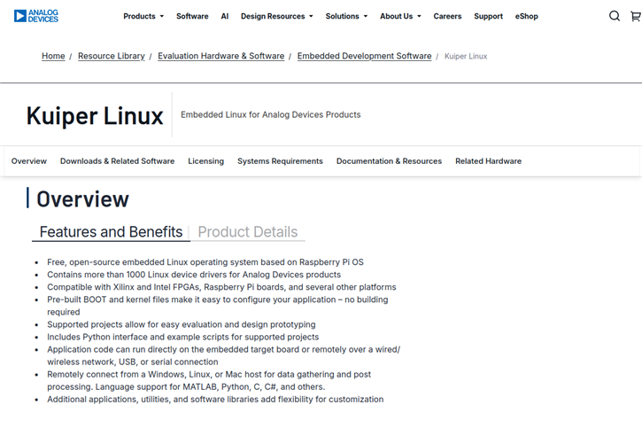Click bullet 'Free, open-source embedded Linux operating system'

click(205, 262)
